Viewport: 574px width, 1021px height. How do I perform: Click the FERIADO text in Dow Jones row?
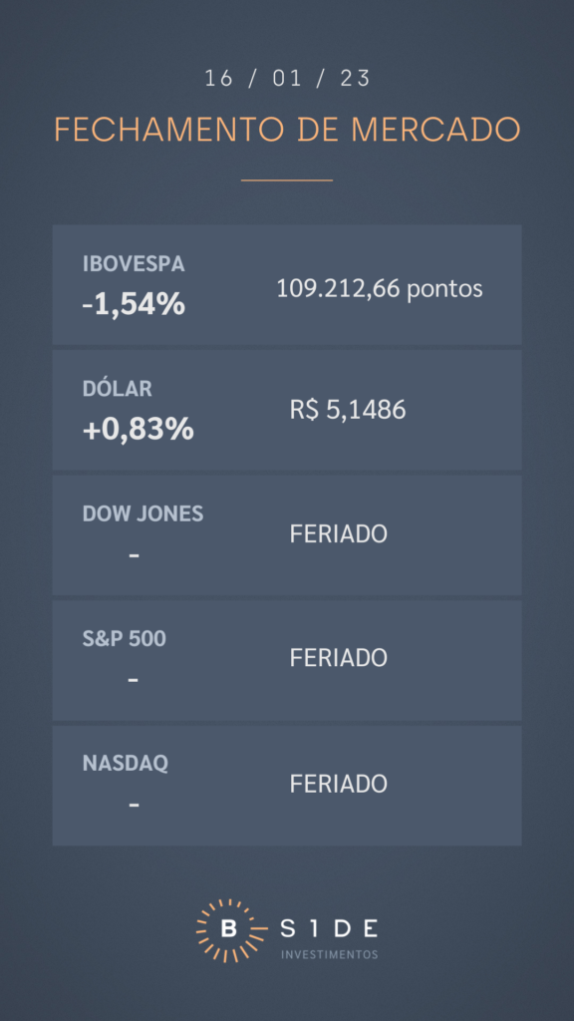point(339,534)
